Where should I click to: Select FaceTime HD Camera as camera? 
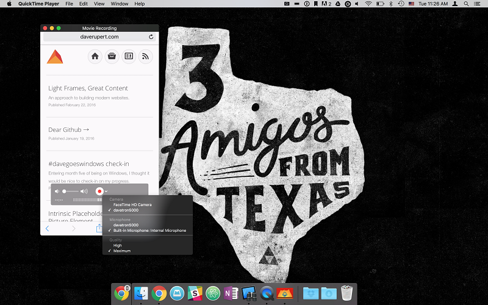[x=132, y=205]
